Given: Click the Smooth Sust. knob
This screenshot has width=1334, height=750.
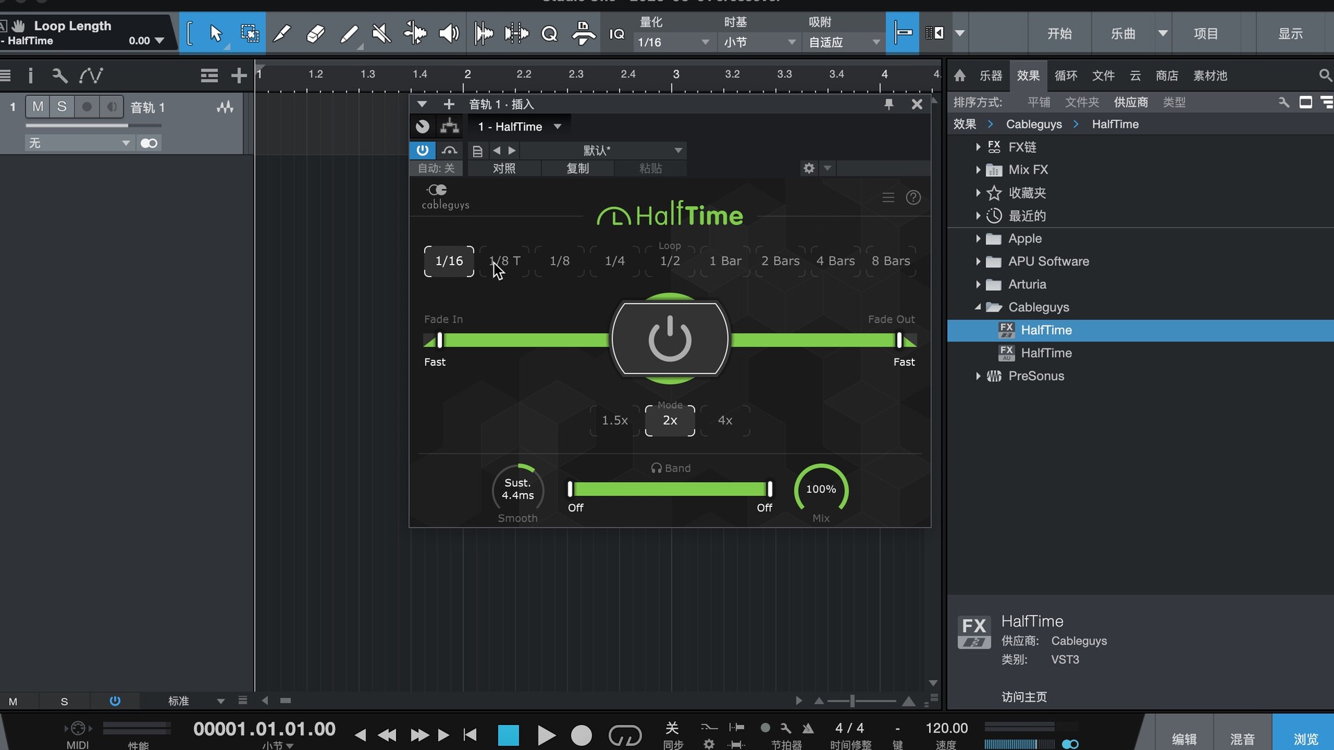Looking at the screenshot, I should point(518,490).
